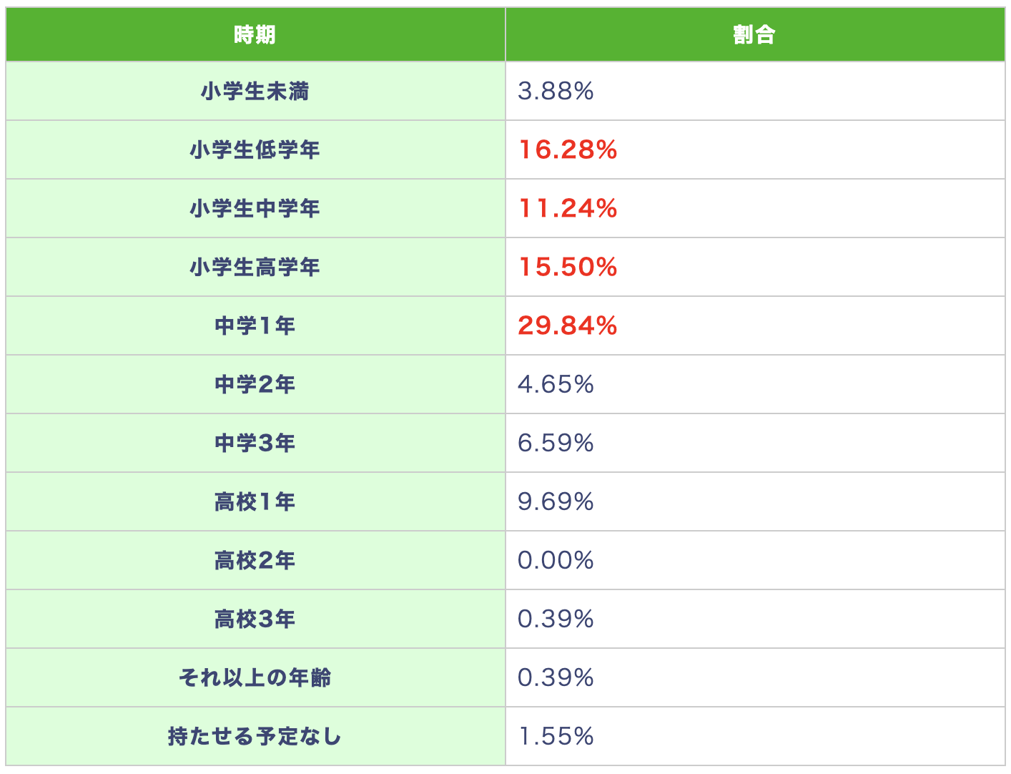Click the 0.39% value in それ以上の年齢 row
This screenshot has width=1011, height=774.
pos(556,678)
